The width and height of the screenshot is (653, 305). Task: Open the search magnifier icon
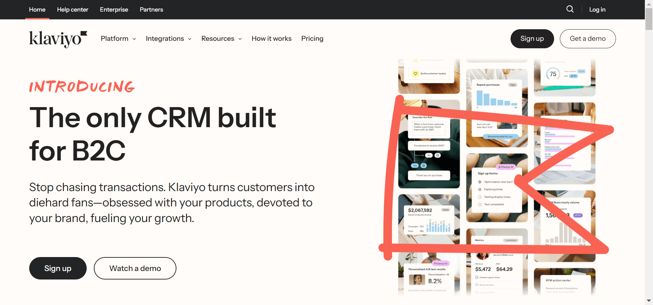tap(570, 9)
